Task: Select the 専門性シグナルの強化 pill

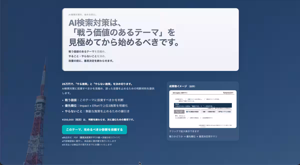Action: [x=225, y=112]
